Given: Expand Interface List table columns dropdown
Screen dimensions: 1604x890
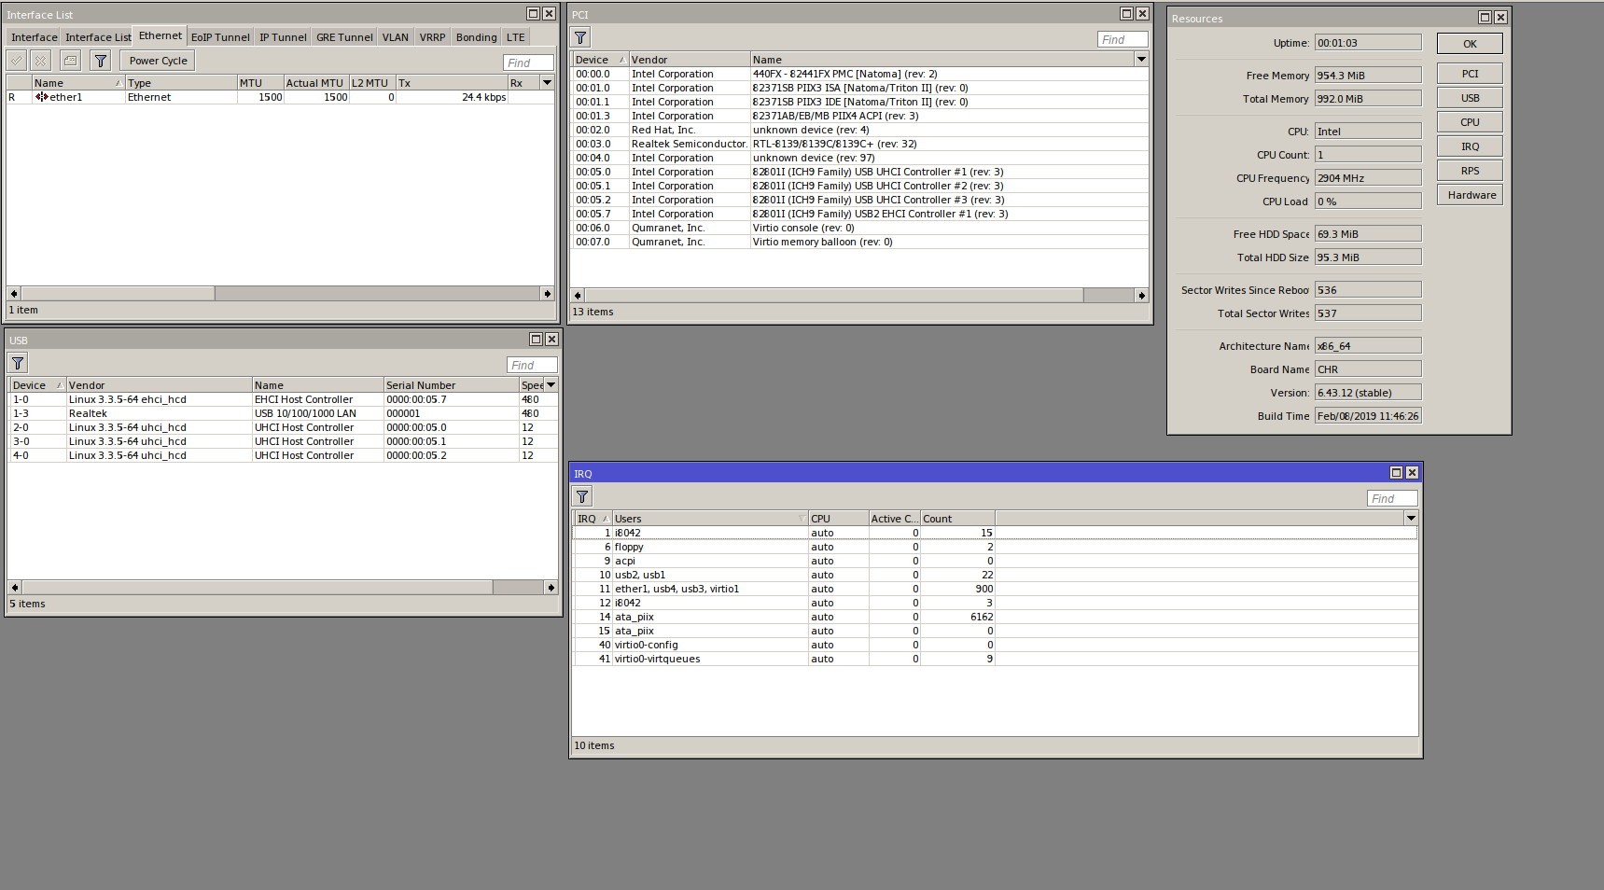Looking at the screenshot, I should click(x=548, y=82).
